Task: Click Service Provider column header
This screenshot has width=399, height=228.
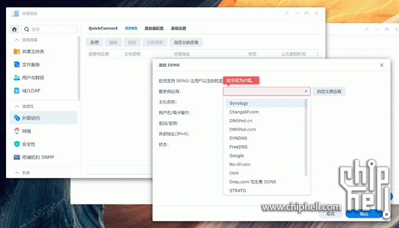Action: pyautogui.click(x=99, y=54)
